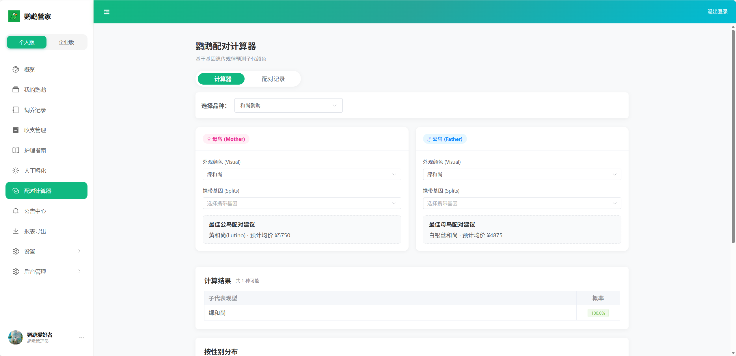
Task: Click 退出登录 to log out
Action: (x=718, y=12)
